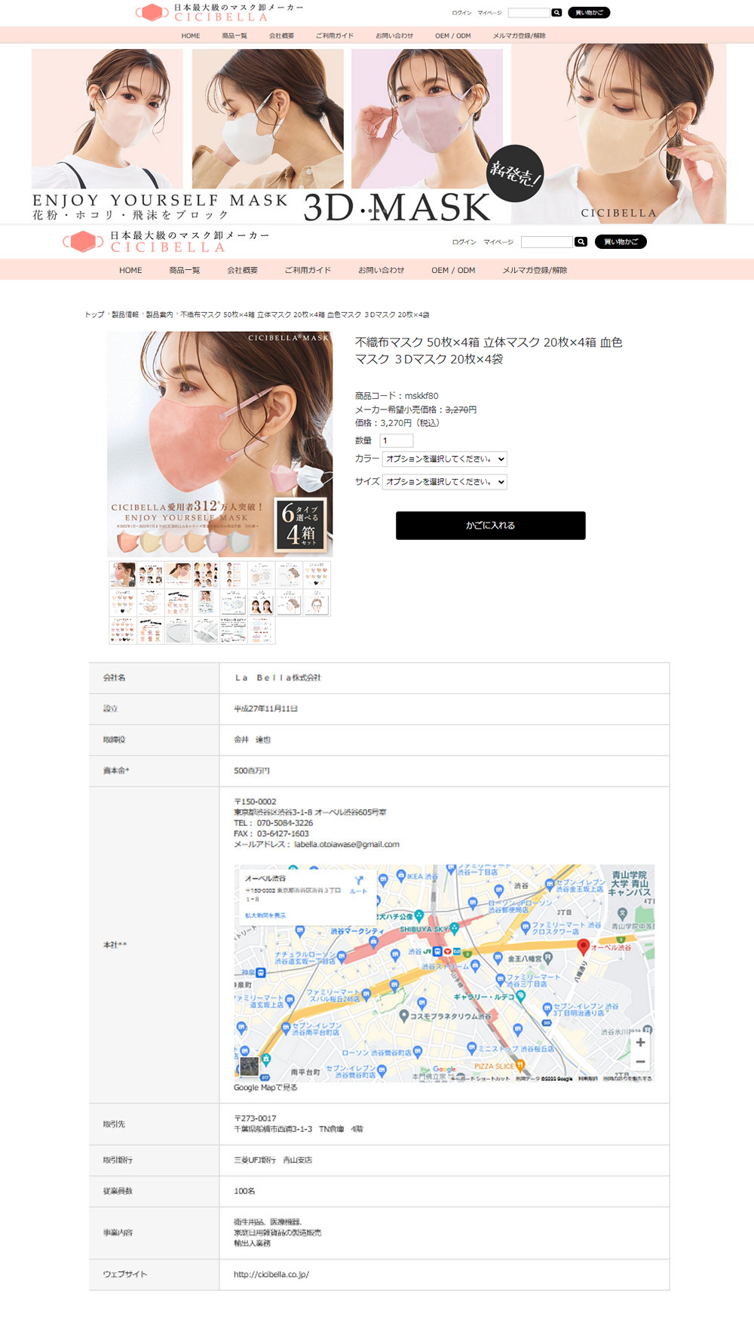Image resolution: width=754 pixels, height=1319 pixels.
Task: Zoom in on the Google map
Action: click(x=640, y=1042)
